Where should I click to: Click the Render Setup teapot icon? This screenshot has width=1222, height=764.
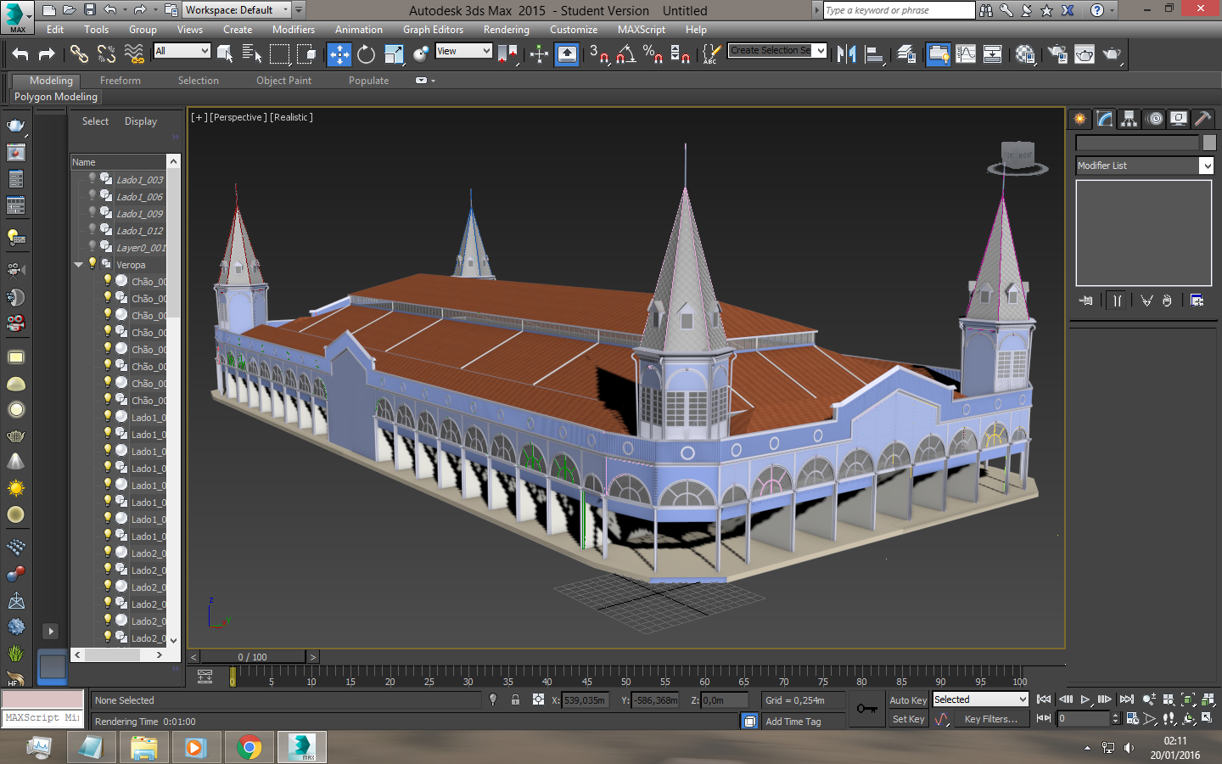1057,54
